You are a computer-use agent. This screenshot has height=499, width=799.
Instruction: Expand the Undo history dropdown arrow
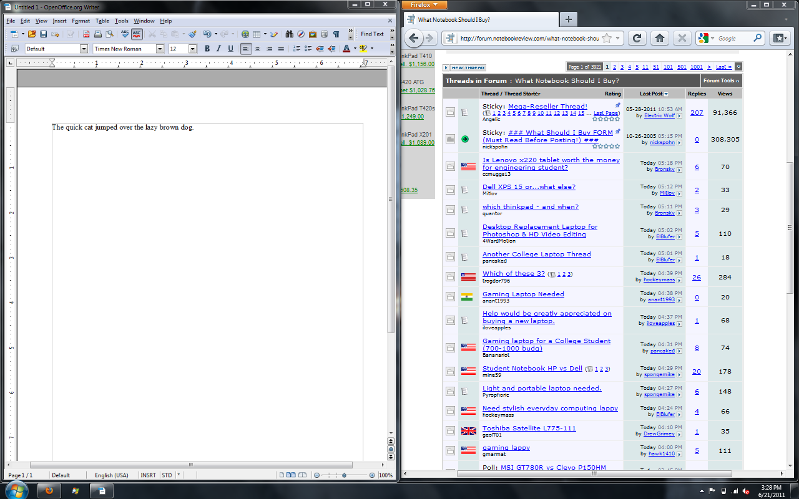[x=216, y=34]
